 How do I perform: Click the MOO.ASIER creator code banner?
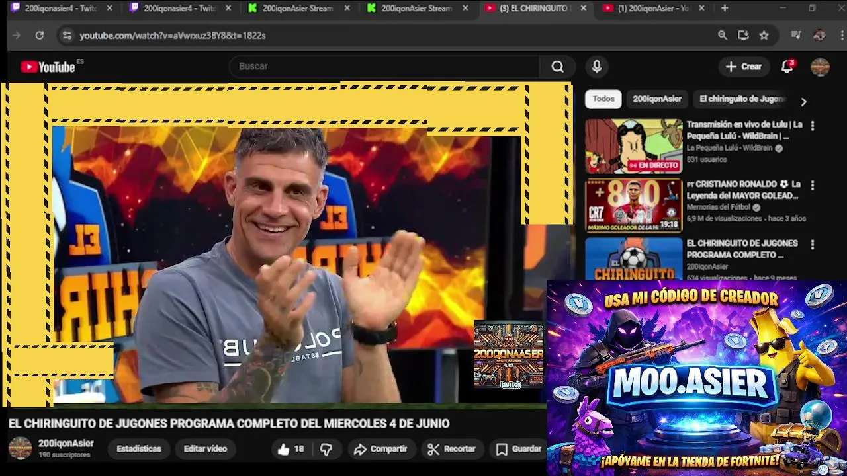(x=697, y=377)
